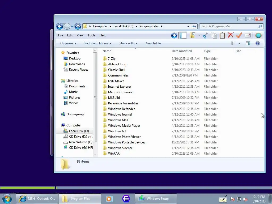The width and height of the screenshot is (272, 204).
Task: Select Desktop under Favorites
Action: click(x=75, y=58)
